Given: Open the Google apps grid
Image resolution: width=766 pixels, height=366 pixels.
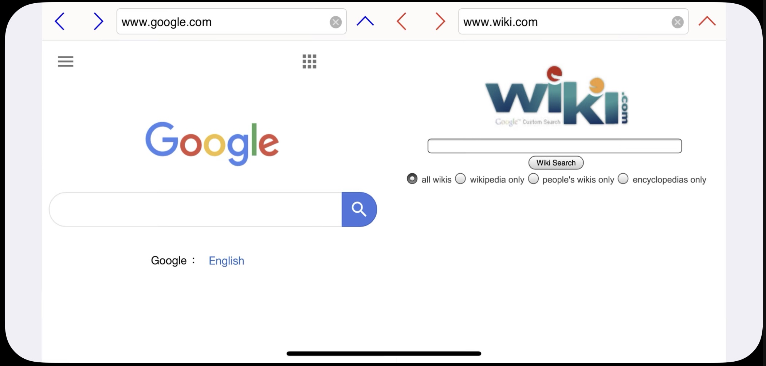Looking at the screenshot, I should [x=310, y=62].
